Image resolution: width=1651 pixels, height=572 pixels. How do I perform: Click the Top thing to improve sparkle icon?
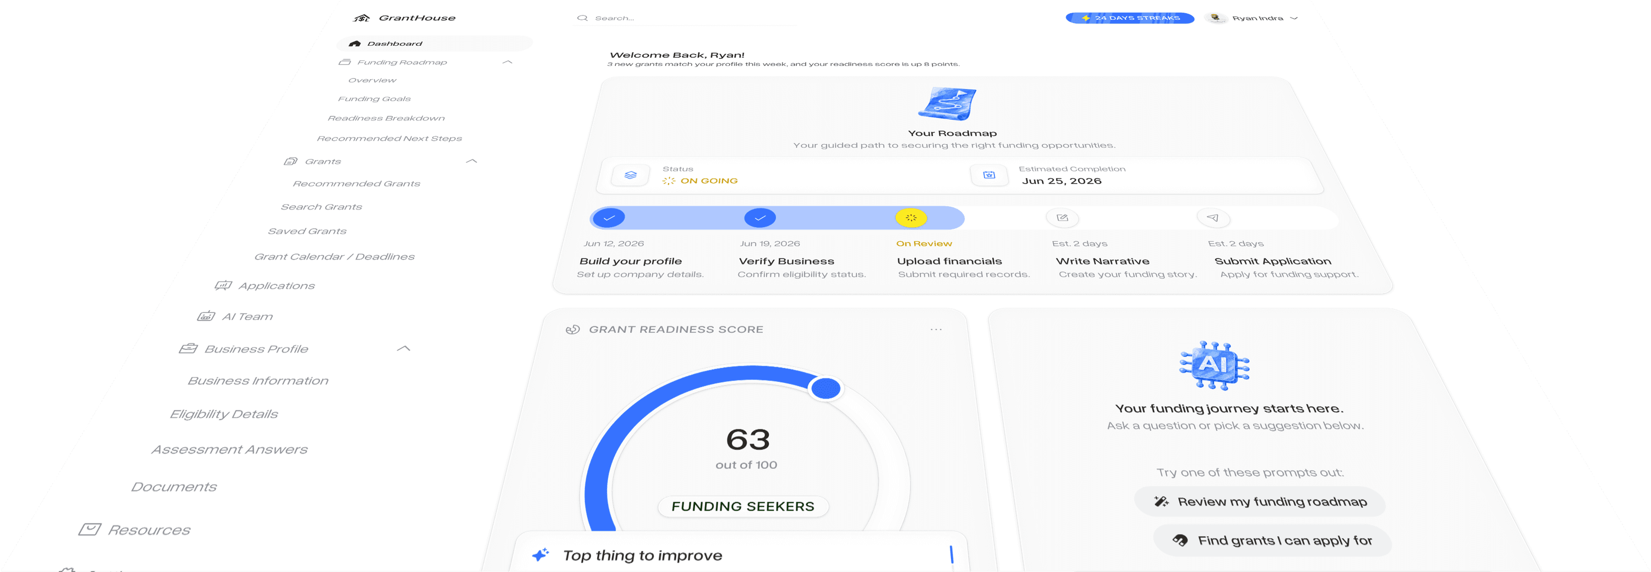(540, 555)
